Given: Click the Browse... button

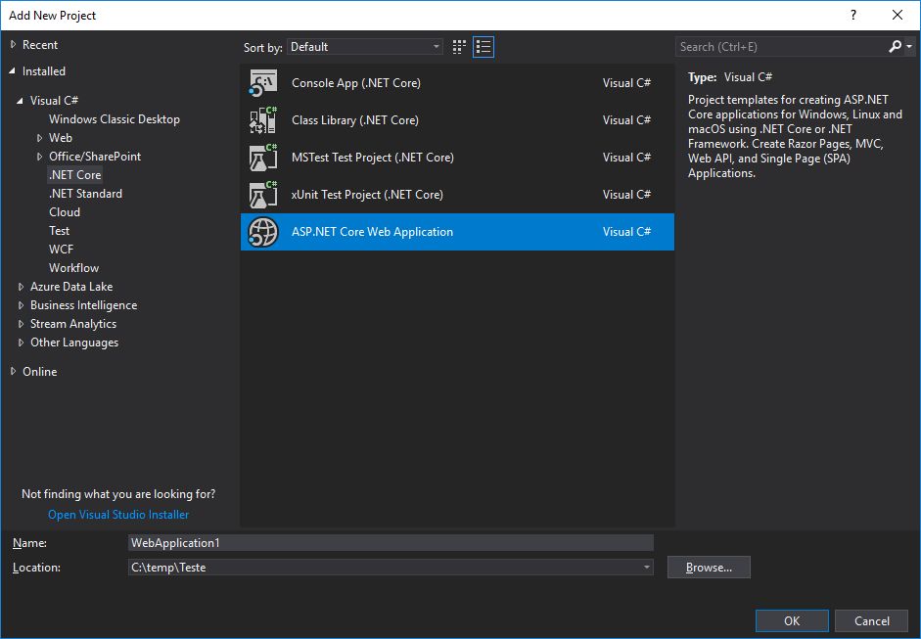Looking at the screenshot, I should [x=709, y=568].
